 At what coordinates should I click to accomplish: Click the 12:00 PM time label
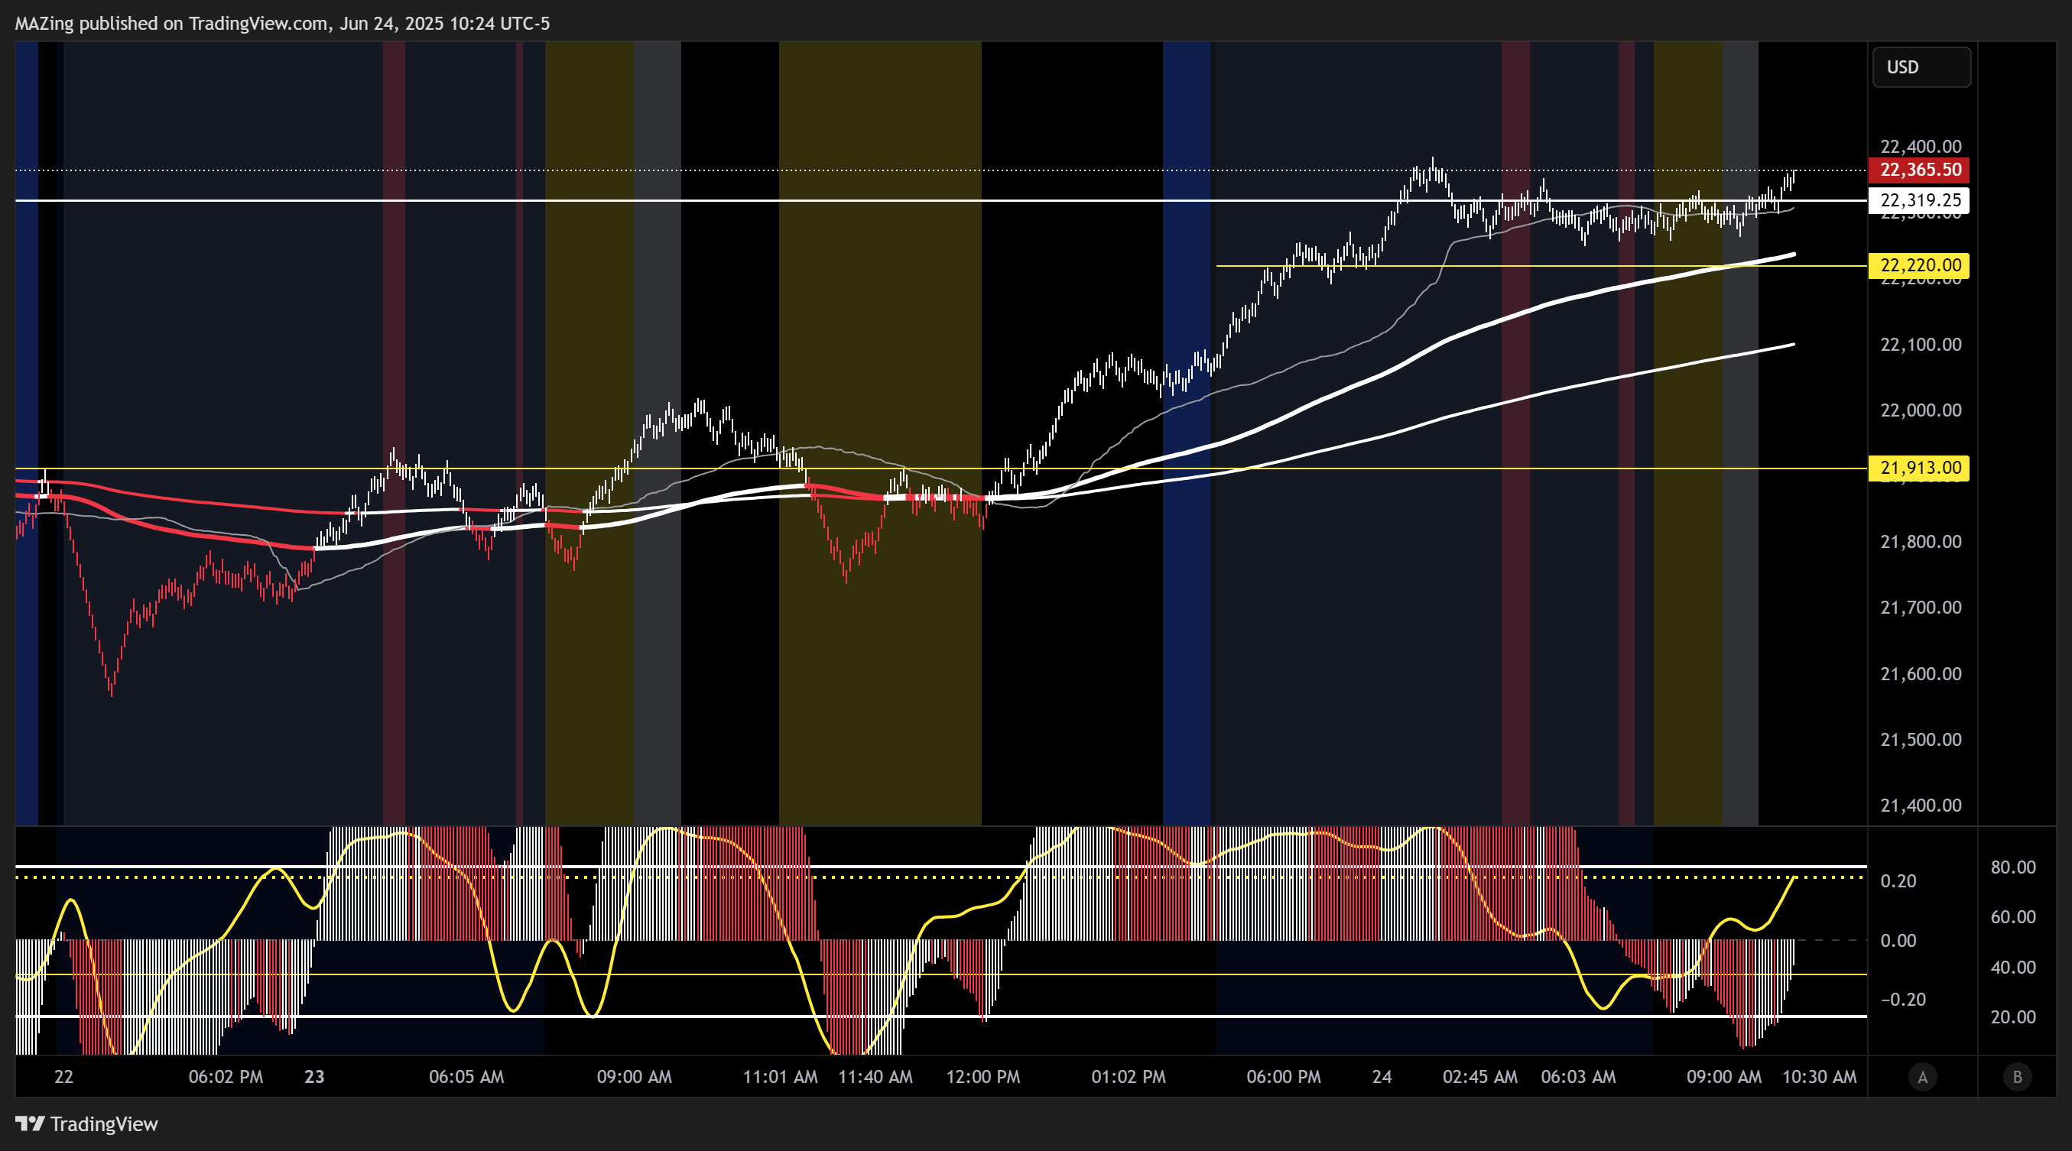point(983,1077)
